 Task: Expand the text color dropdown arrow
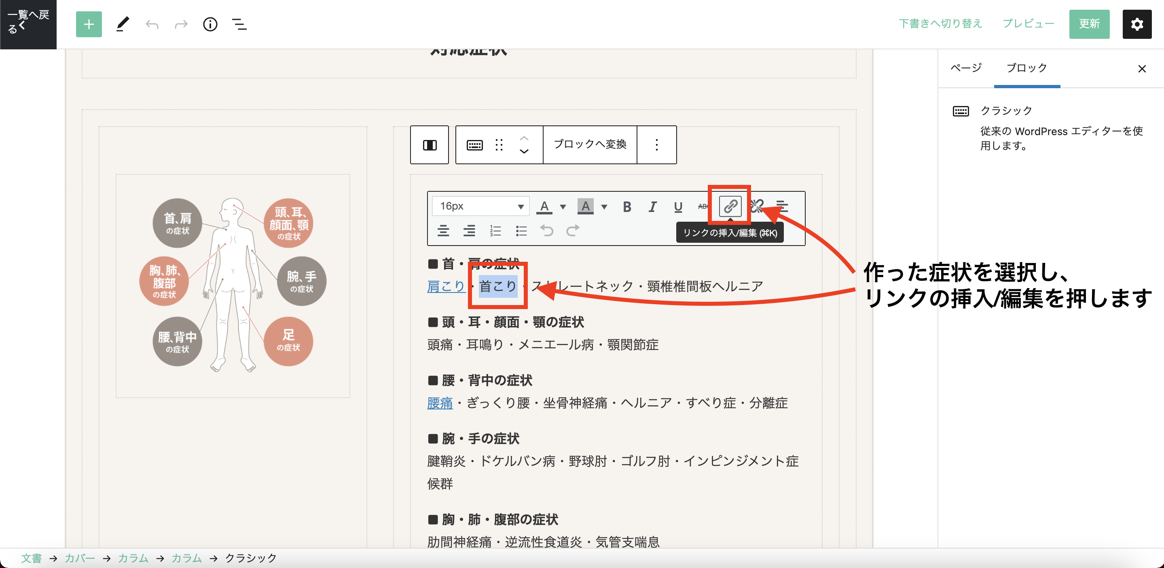[563, 206]
